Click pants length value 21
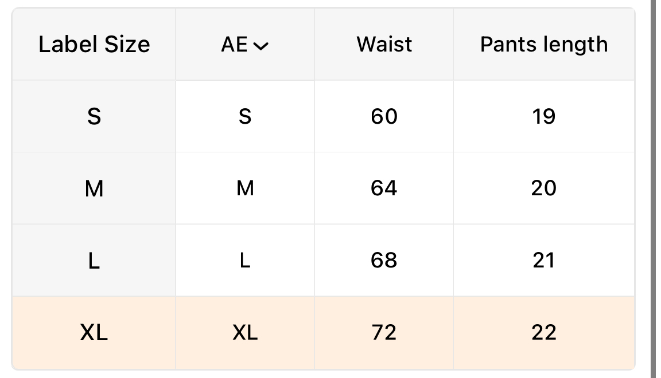The image size is (661, 378). click(x=543, y=261)
